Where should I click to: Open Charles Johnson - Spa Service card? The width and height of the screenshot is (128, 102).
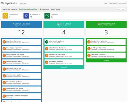click(x=22, y=76)
